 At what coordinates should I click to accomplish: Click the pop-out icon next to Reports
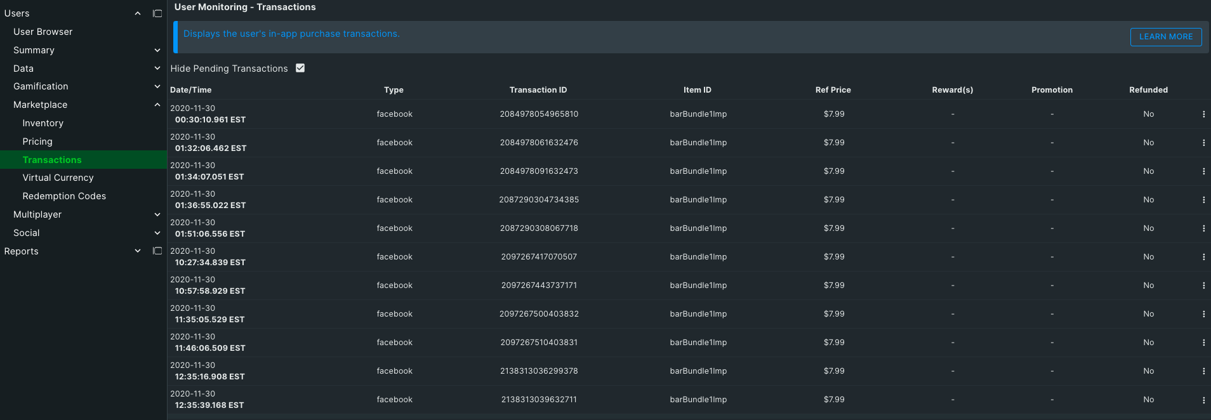(157, 251)
